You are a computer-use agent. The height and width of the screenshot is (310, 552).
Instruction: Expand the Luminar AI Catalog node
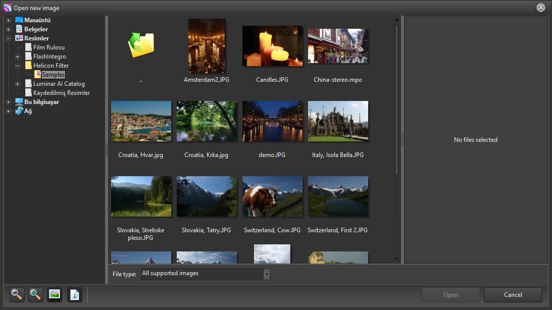tap(18, 84)
